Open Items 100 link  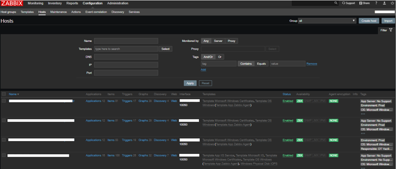pos(111,155)
